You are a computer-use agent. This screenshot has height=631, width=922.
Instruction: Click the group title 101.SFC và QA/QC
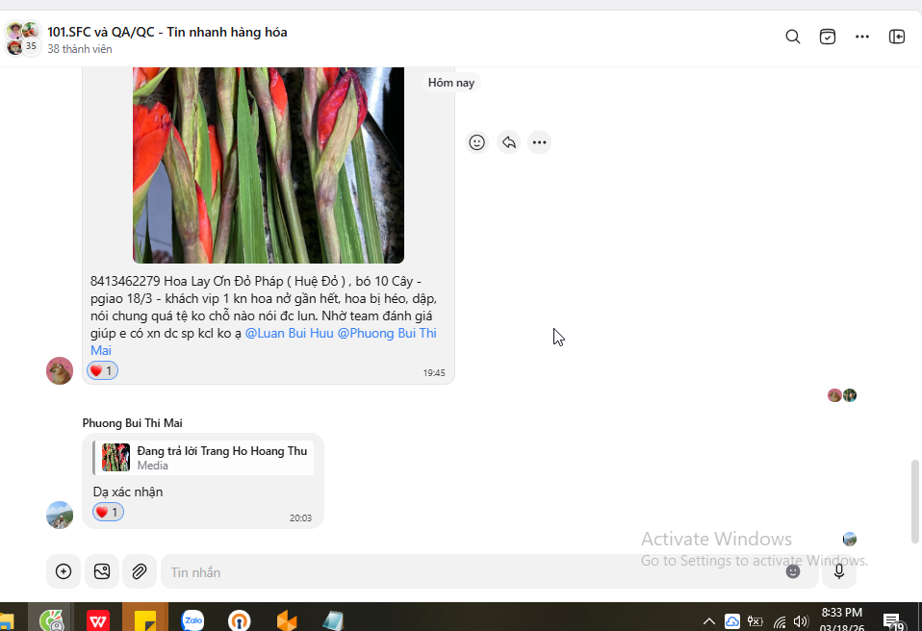[x=167, y=33]
